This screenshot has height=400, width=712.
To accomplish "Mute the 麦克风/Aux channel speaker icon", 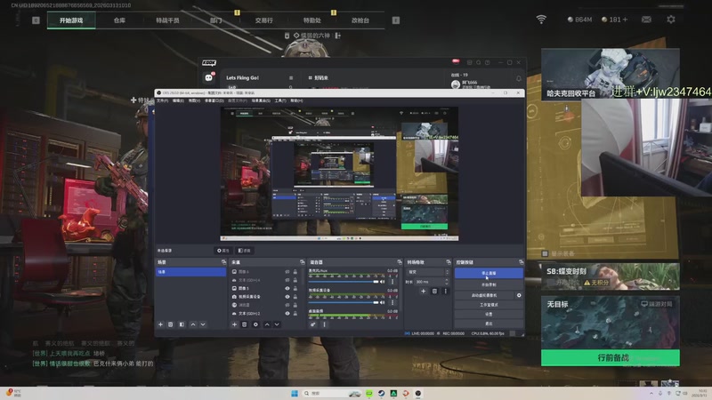I will (383, 282).
